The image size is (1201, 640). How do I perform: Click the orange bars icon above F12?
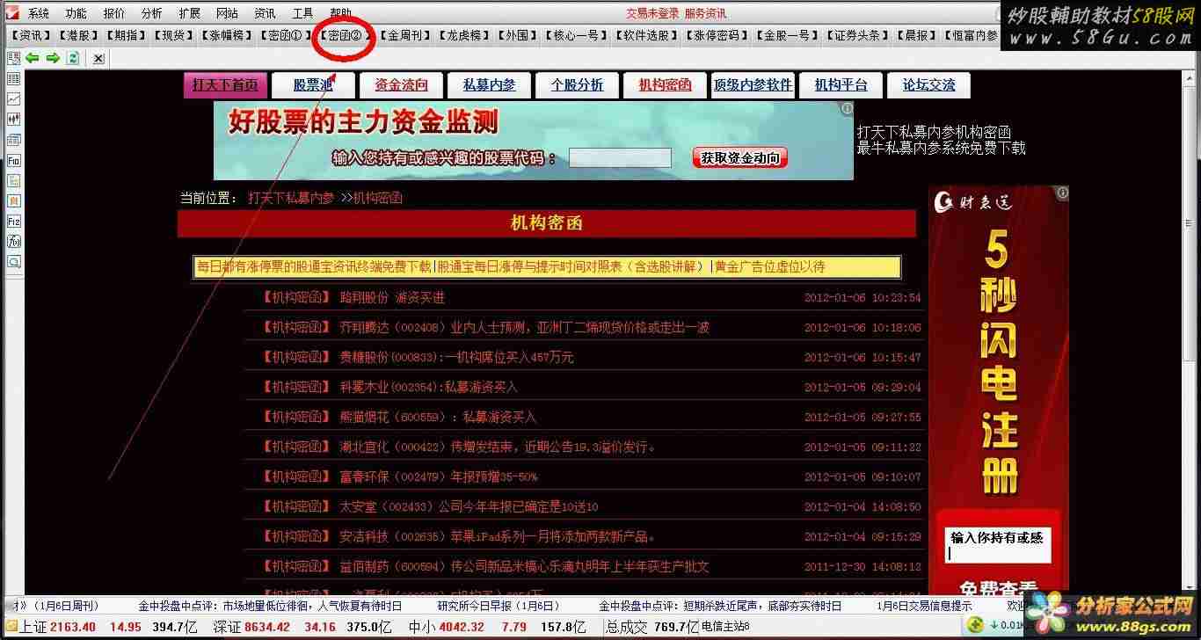pos(13,201)
